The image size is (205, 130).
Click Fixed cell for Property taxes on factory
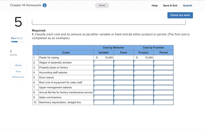(124, 68)
